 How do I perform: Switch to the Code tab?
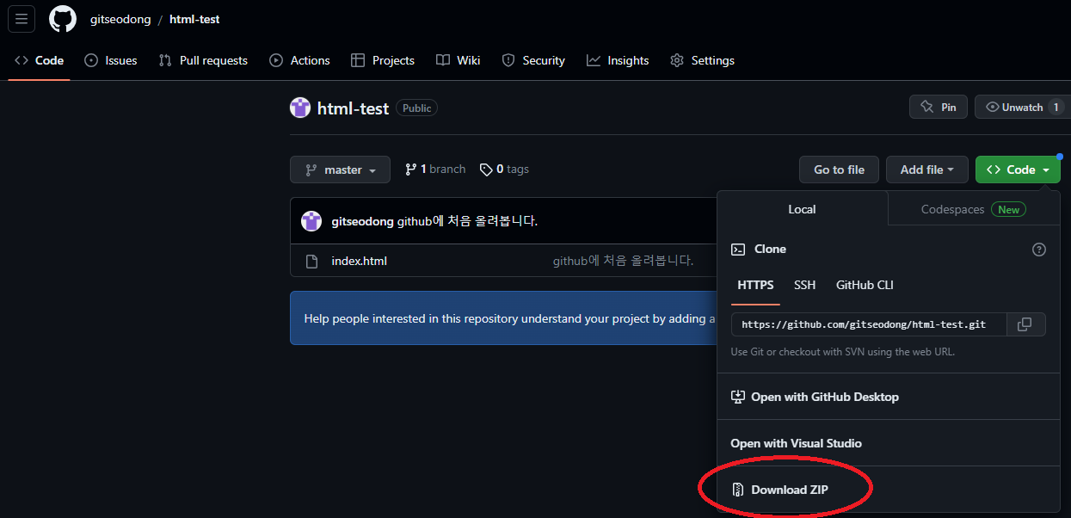40,60
